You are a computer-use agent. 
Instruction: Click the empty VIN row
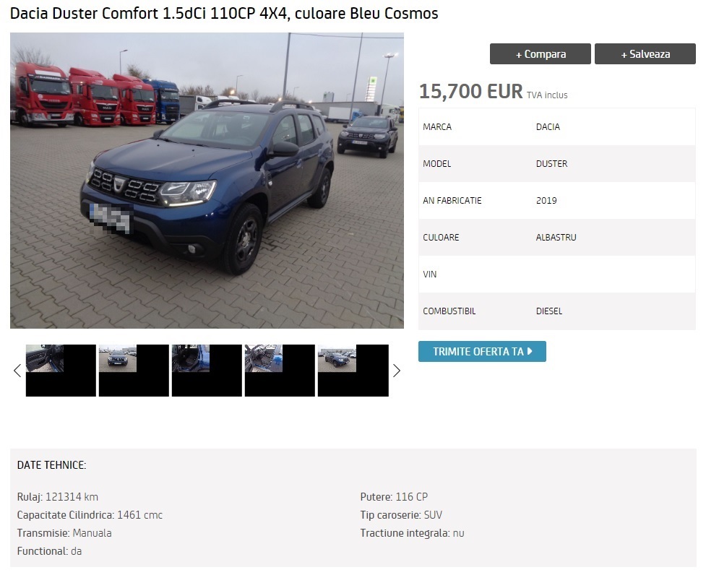557,274
